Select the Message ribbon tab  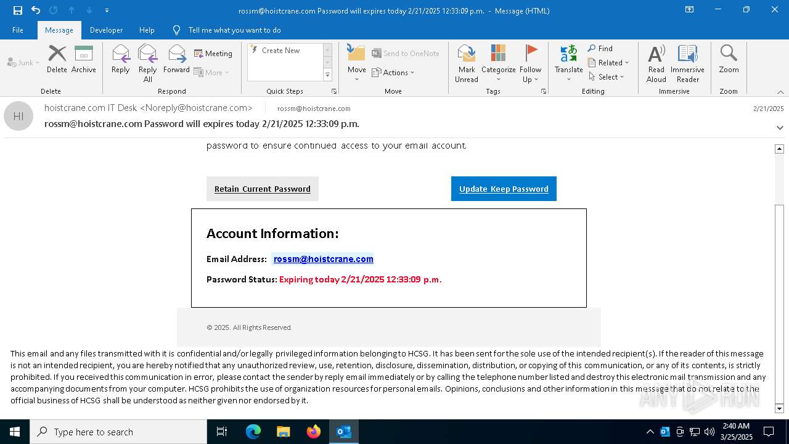tap(59, 30)
